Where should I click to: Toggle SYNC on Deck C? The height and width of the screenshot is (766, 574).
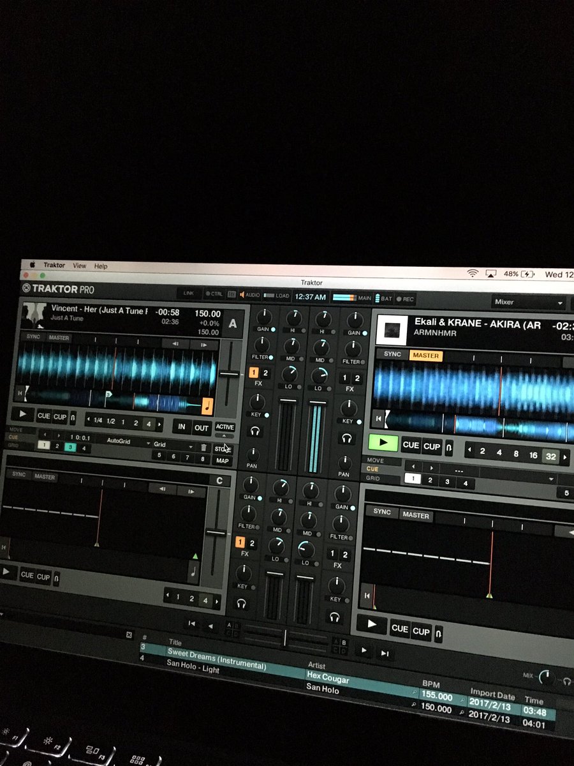pos(18,475)
